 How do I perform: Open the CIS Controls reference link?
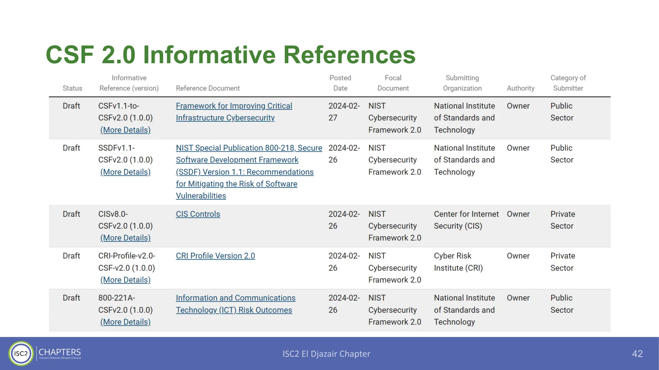click(198, 214)
